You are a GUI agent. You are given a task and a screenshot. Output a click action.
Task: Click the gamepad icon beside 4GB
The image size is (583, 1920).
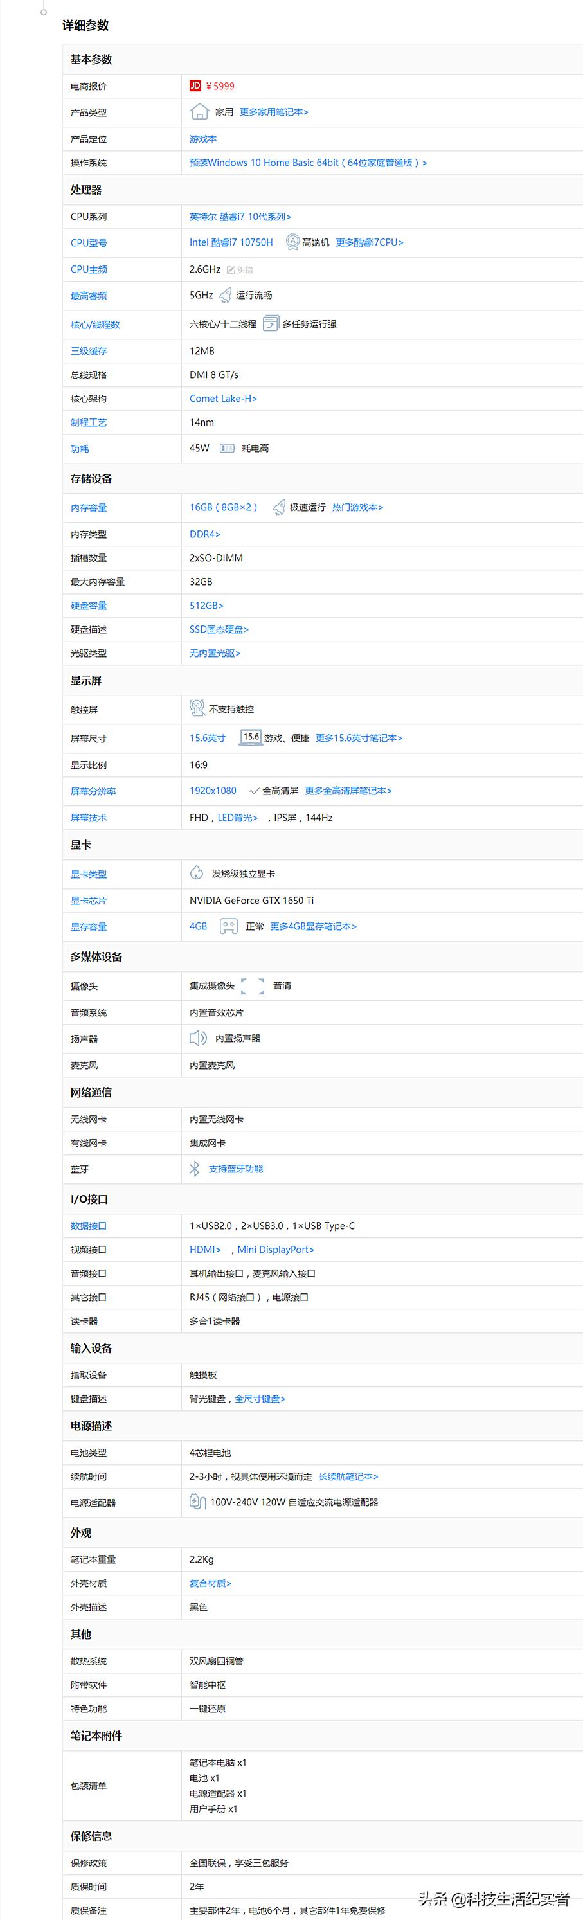[x=228, y=926]
